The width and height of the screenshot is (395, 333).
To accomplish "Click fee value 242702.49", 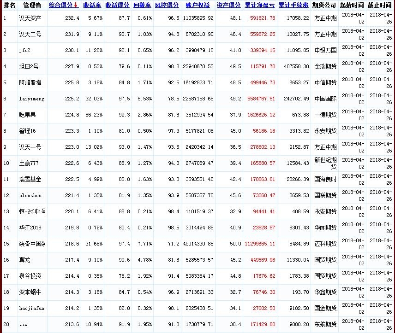I will pyautogui.click(x=297, y=99).
